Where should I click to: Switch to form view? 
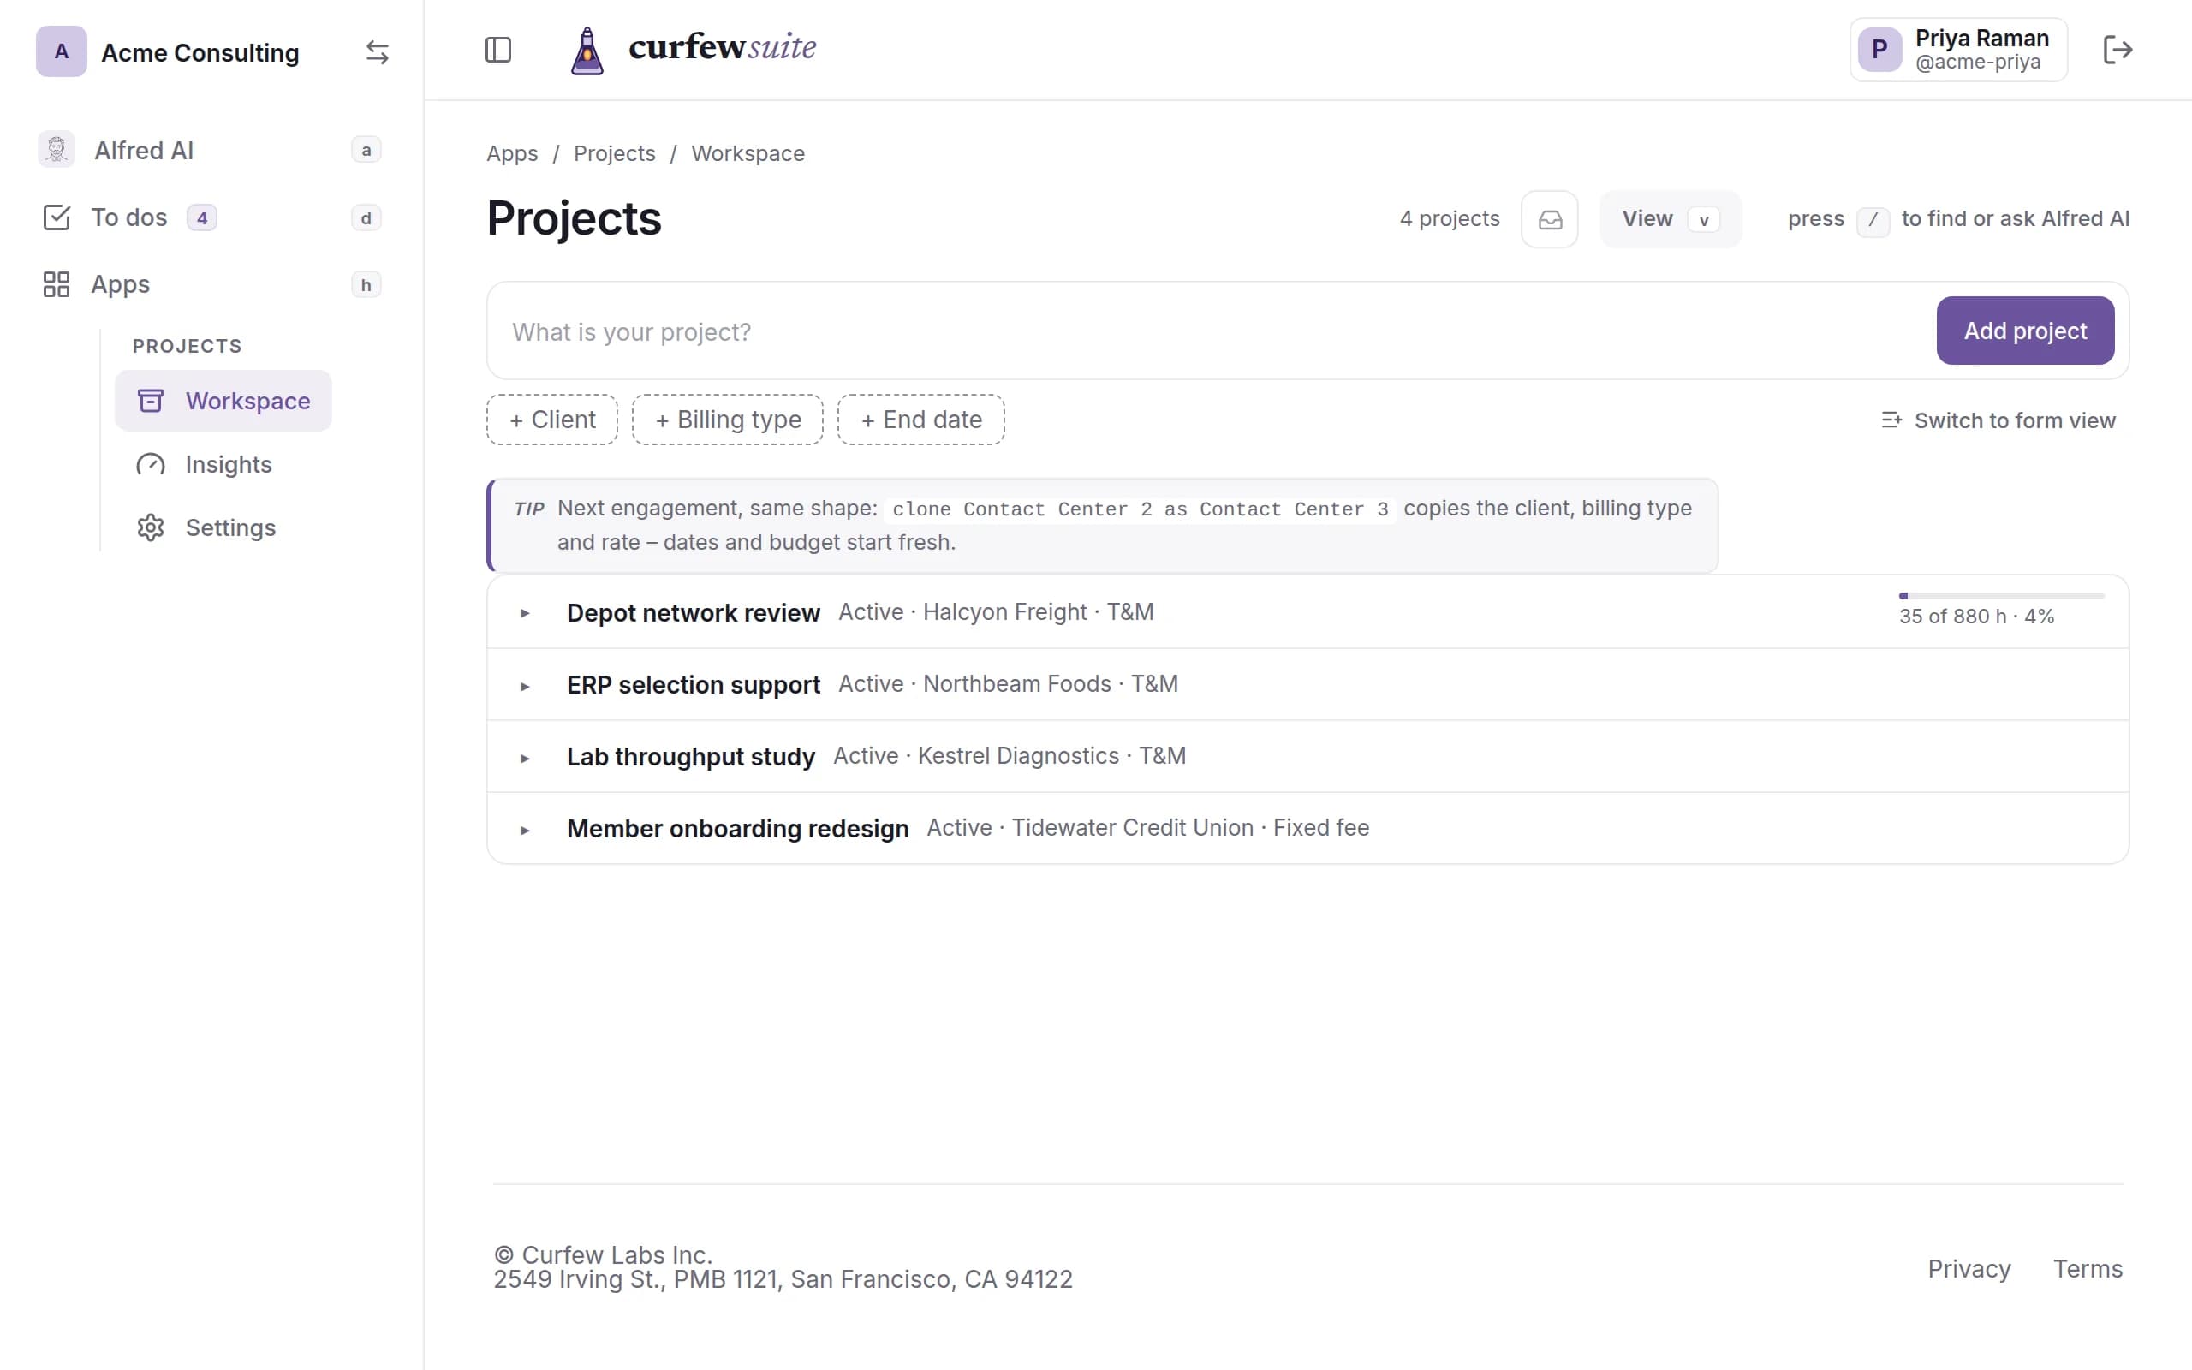[1998, 420]
